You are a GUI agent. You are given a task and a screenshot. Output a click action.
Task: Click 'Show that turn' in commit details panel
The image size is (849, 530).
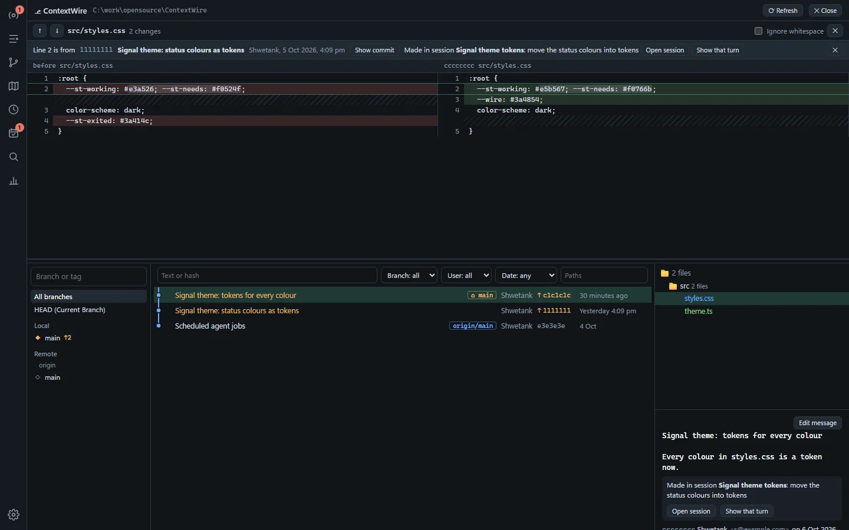click(746, 511)
